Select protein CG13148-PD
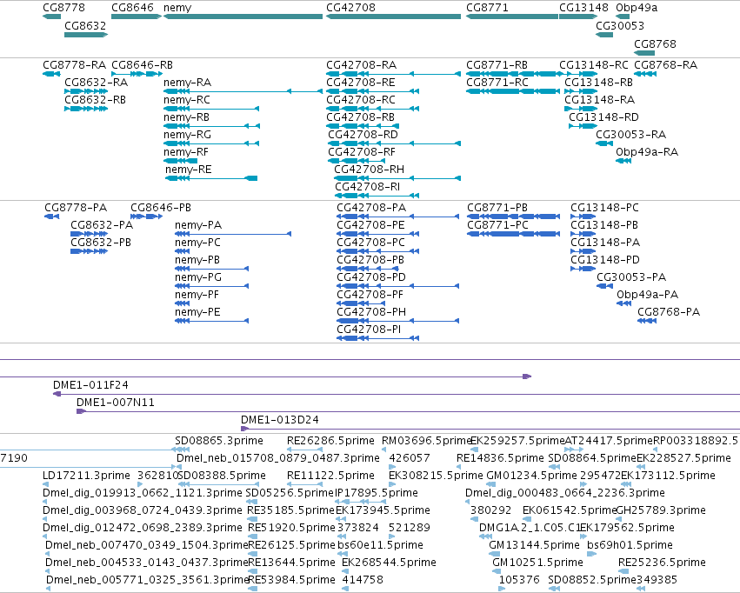Viewport: 740px width, 593px height. [x=583, y=269]
